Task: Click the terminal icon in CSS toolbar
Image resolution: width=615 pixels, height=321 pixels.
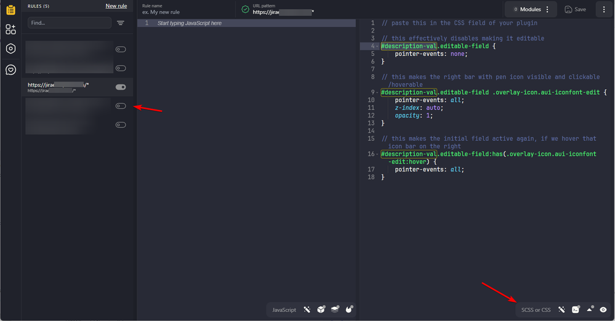Action: [576, 309]
